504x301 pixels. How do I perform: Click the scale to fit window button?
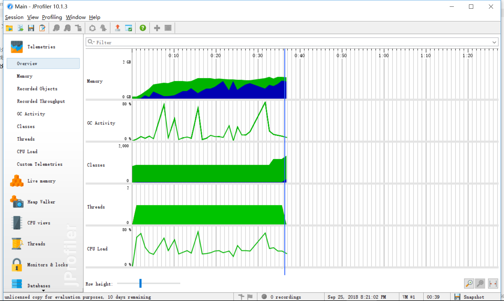[x=493, y=283]
